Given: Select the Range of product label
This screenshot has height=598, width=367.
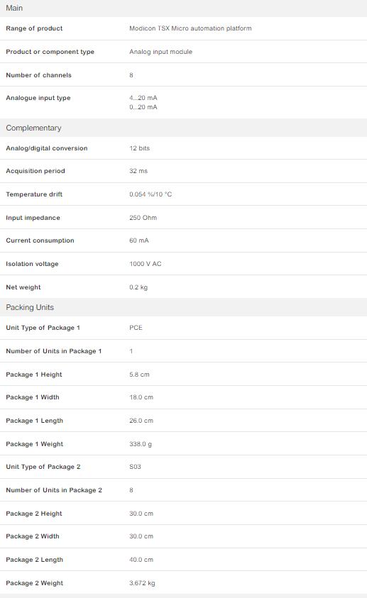Looking at the screenshot, I should pyautogui.click(x=34, y=28).
